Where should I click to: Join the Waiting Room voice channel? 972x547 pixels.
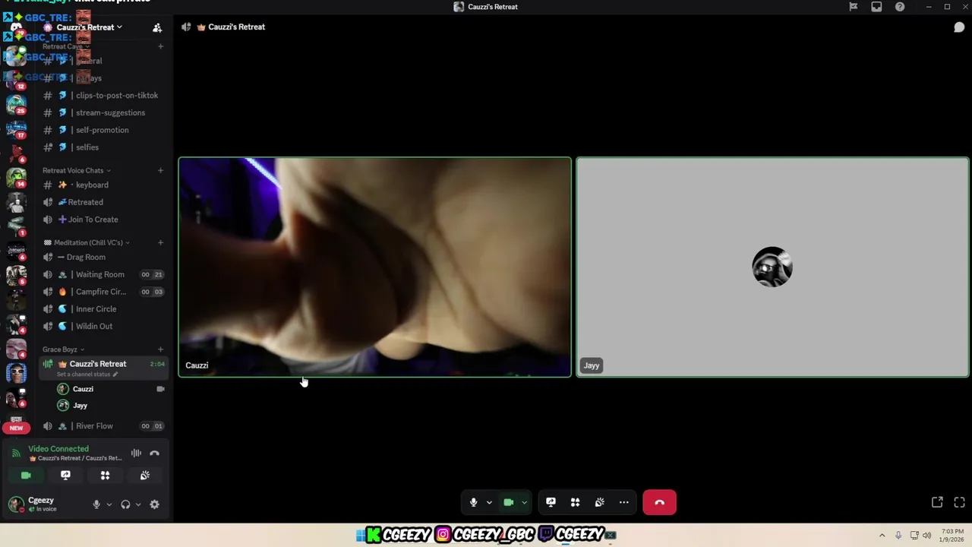[x=103, y=274]
